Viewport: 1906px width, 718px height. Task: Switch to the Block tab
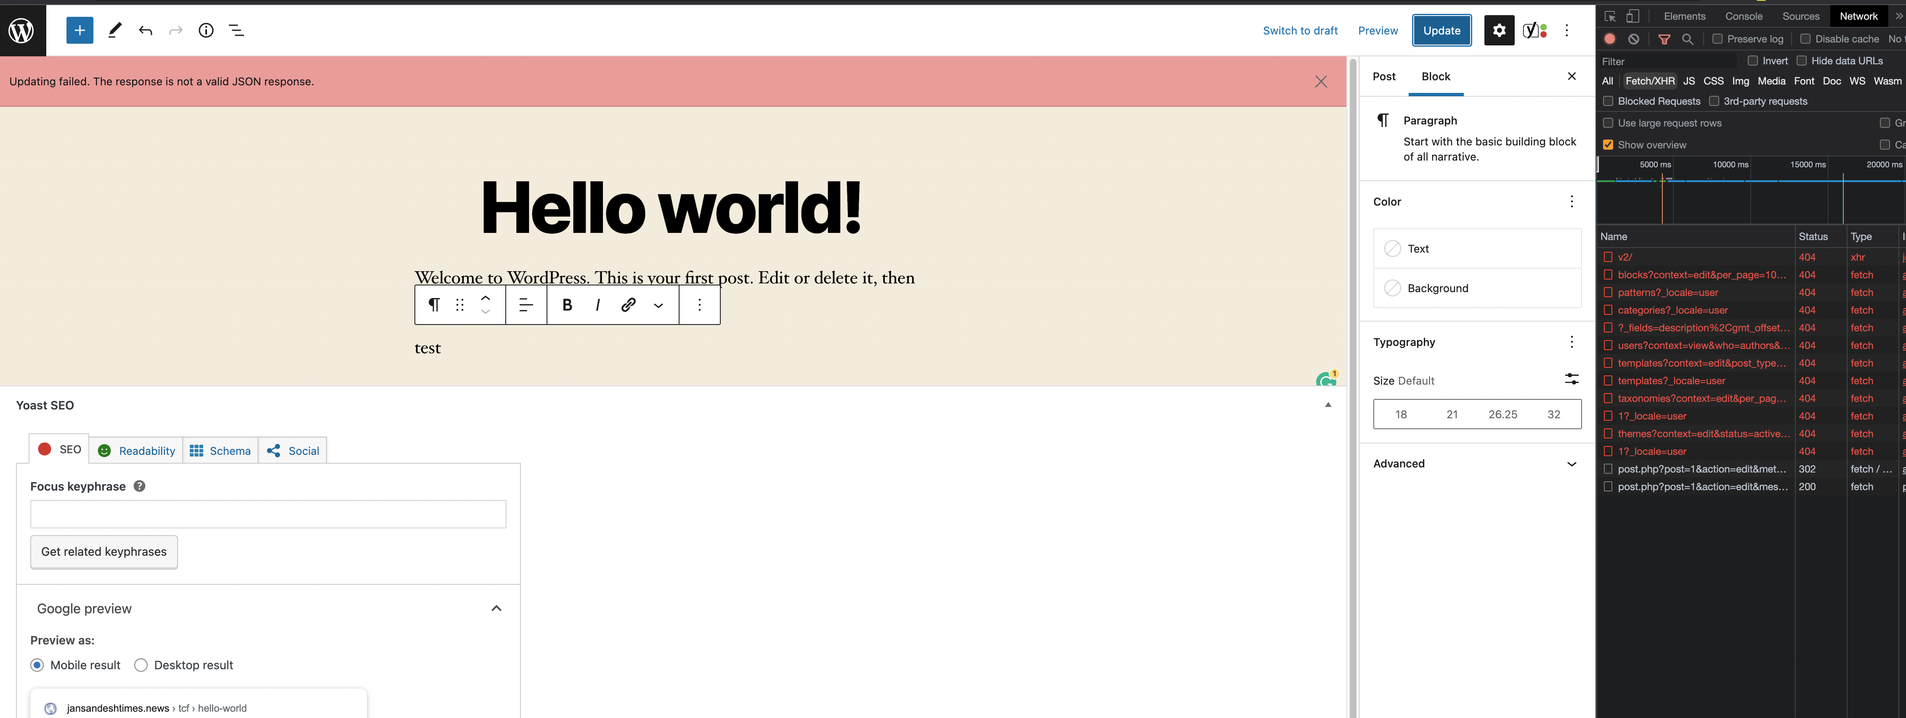1436,76
